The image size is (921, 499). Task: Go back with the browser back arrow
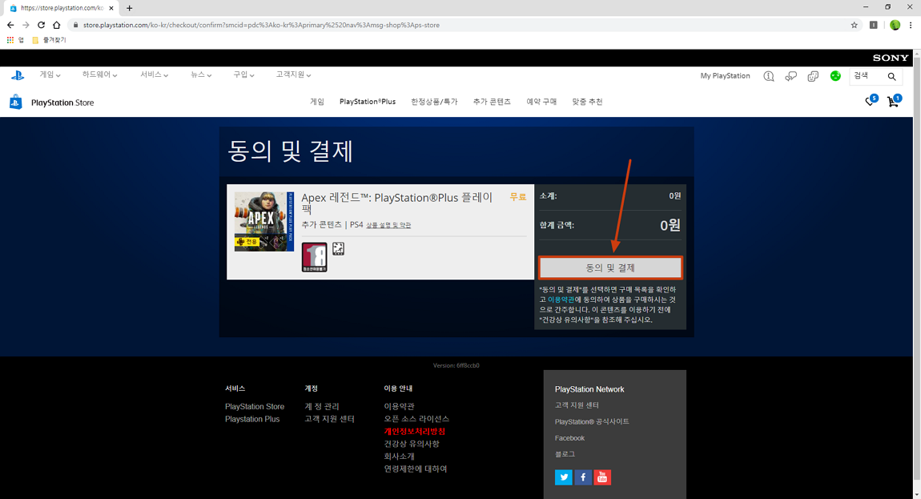click(x=10, y=25)
